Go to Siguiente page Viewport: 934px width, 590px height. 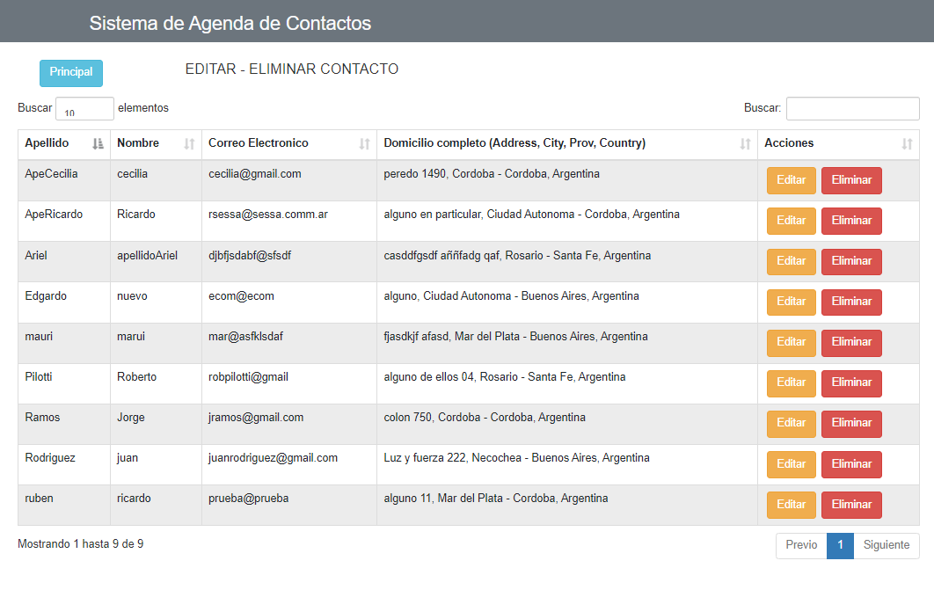coord(887,545)
